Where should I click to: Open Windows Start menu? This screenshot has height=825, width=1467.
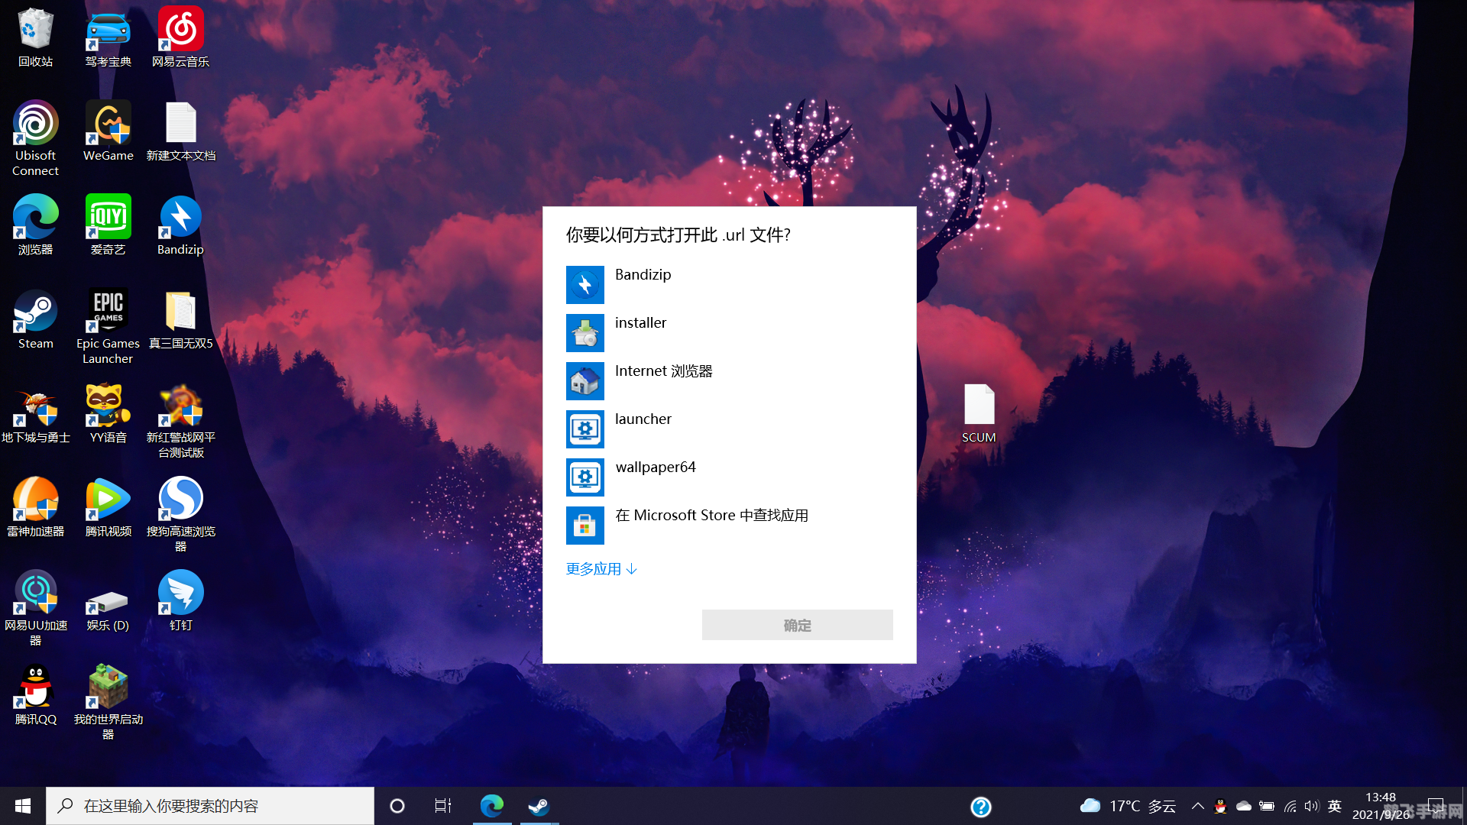pyautogui.click(x=23, y=806)
